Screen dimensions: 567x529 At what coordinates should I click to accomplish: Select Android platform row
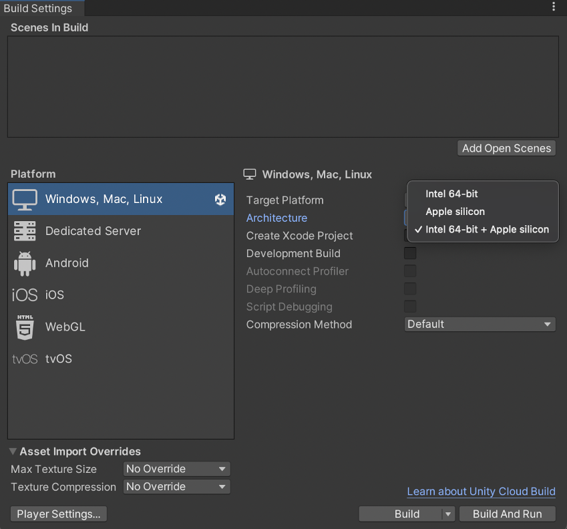[121, 263]
